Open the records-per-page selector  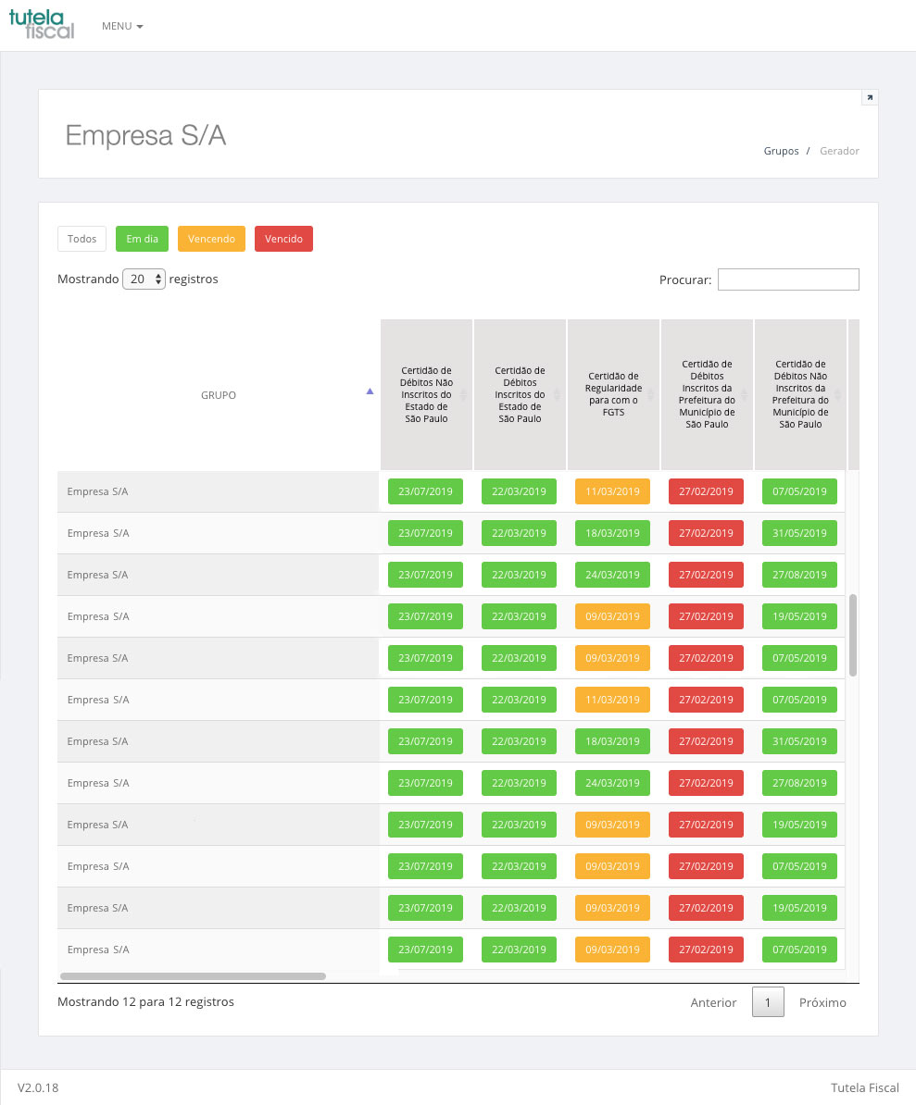pyautogui.click(x=144, y=279)
